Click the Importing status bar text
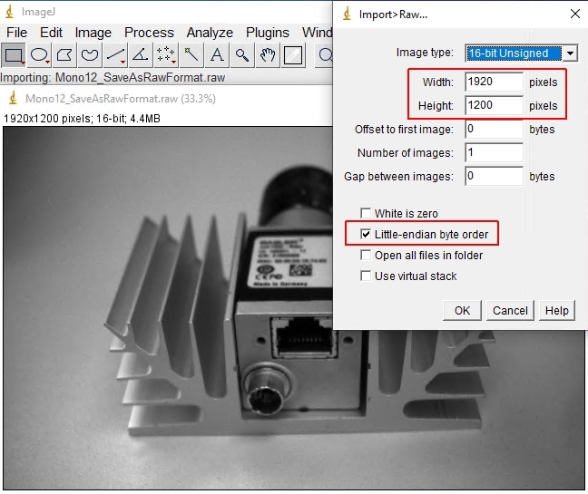Viewport: 588px width, 494px height. tap(113, 78)
